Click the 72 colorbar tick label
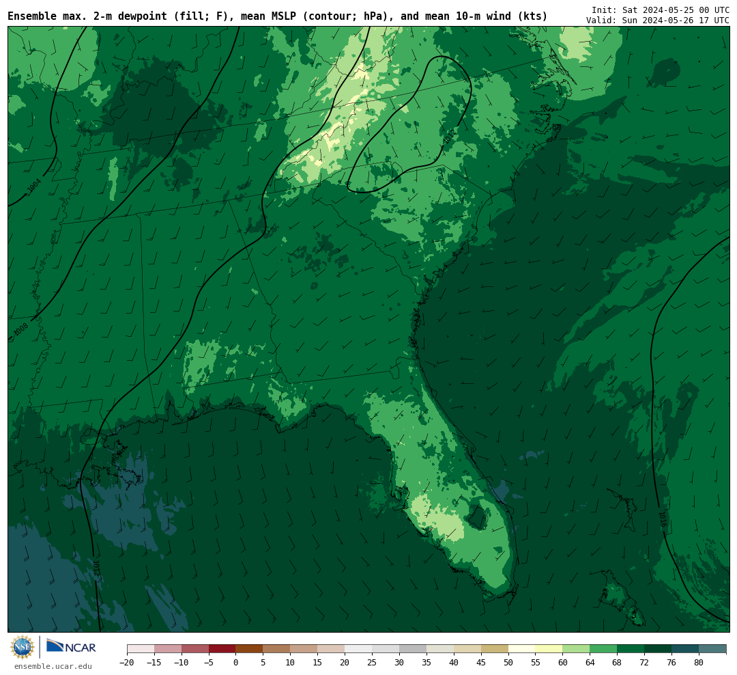Viewport: 737px width, 675px height. (x=645, y=663)
